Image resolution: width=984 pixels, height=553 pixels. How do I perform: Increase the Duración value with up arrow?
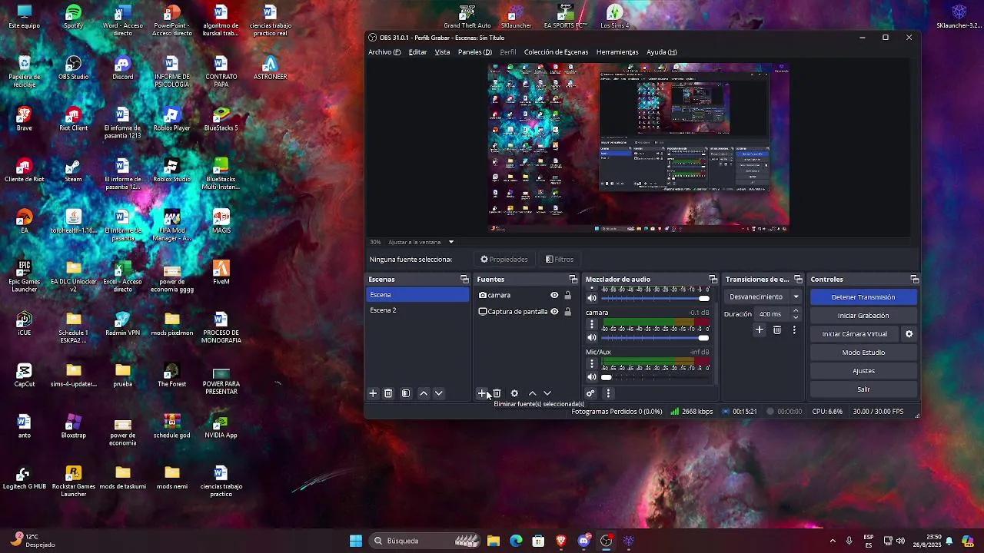(796, 311)
